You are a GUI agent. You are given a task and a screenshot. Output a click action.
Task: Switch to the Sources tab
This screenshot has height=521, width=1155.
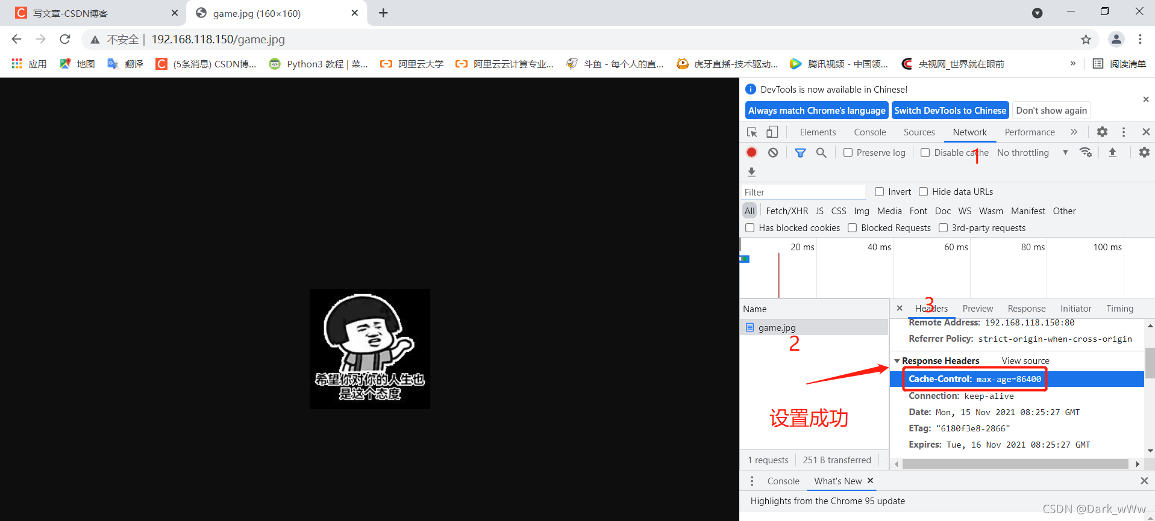[919, 132]
